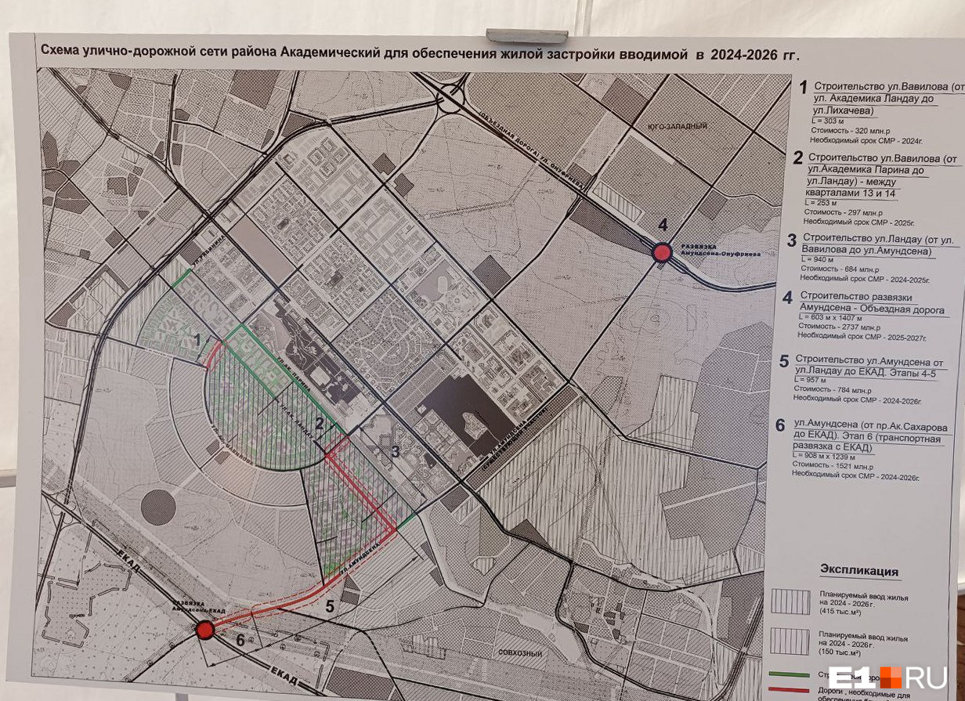
Task: Click the Экспликация legend heading
Action: click(x=858, y=570)
